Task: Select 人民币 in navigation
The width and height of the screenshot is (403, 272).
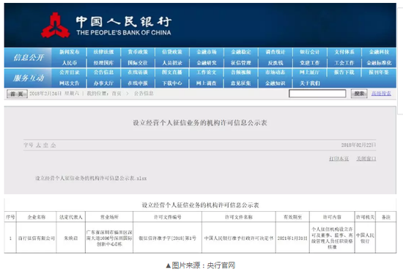Action: pyautogui.click(x=70, y=63)
